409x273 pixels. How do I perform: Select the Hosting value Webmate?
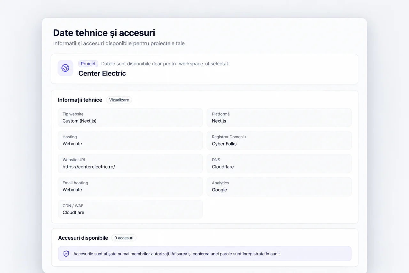coord(72,144)
